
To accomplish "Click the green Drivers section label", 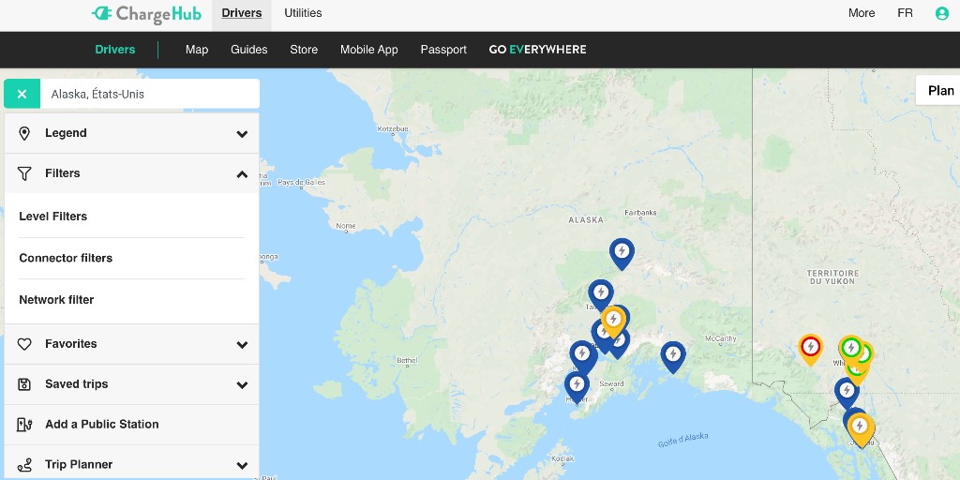I will [x=115, y=50].
